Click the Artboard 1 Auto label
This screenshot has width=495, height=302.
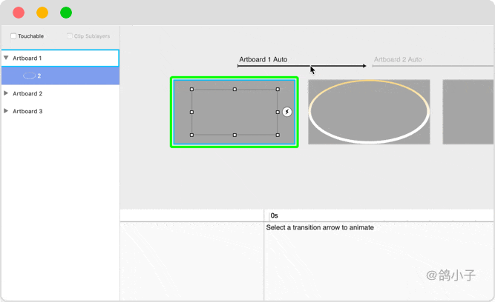coord(263,59)
